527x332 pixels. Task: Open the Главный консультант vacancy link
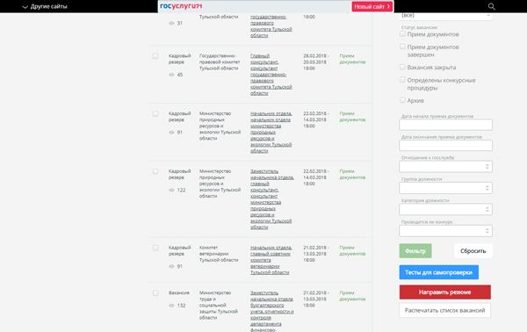(x=271, y=75)
